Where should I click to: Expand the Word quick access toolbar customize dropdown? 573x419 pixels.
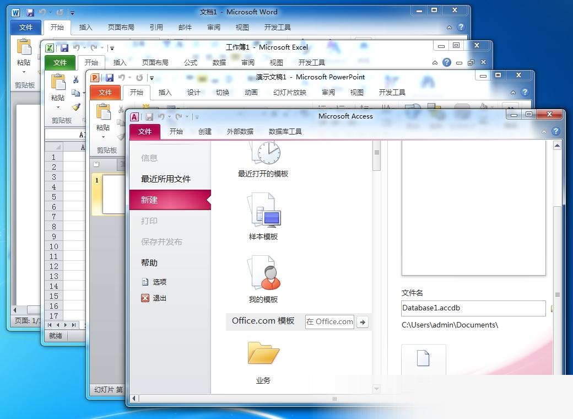point(72,13)
